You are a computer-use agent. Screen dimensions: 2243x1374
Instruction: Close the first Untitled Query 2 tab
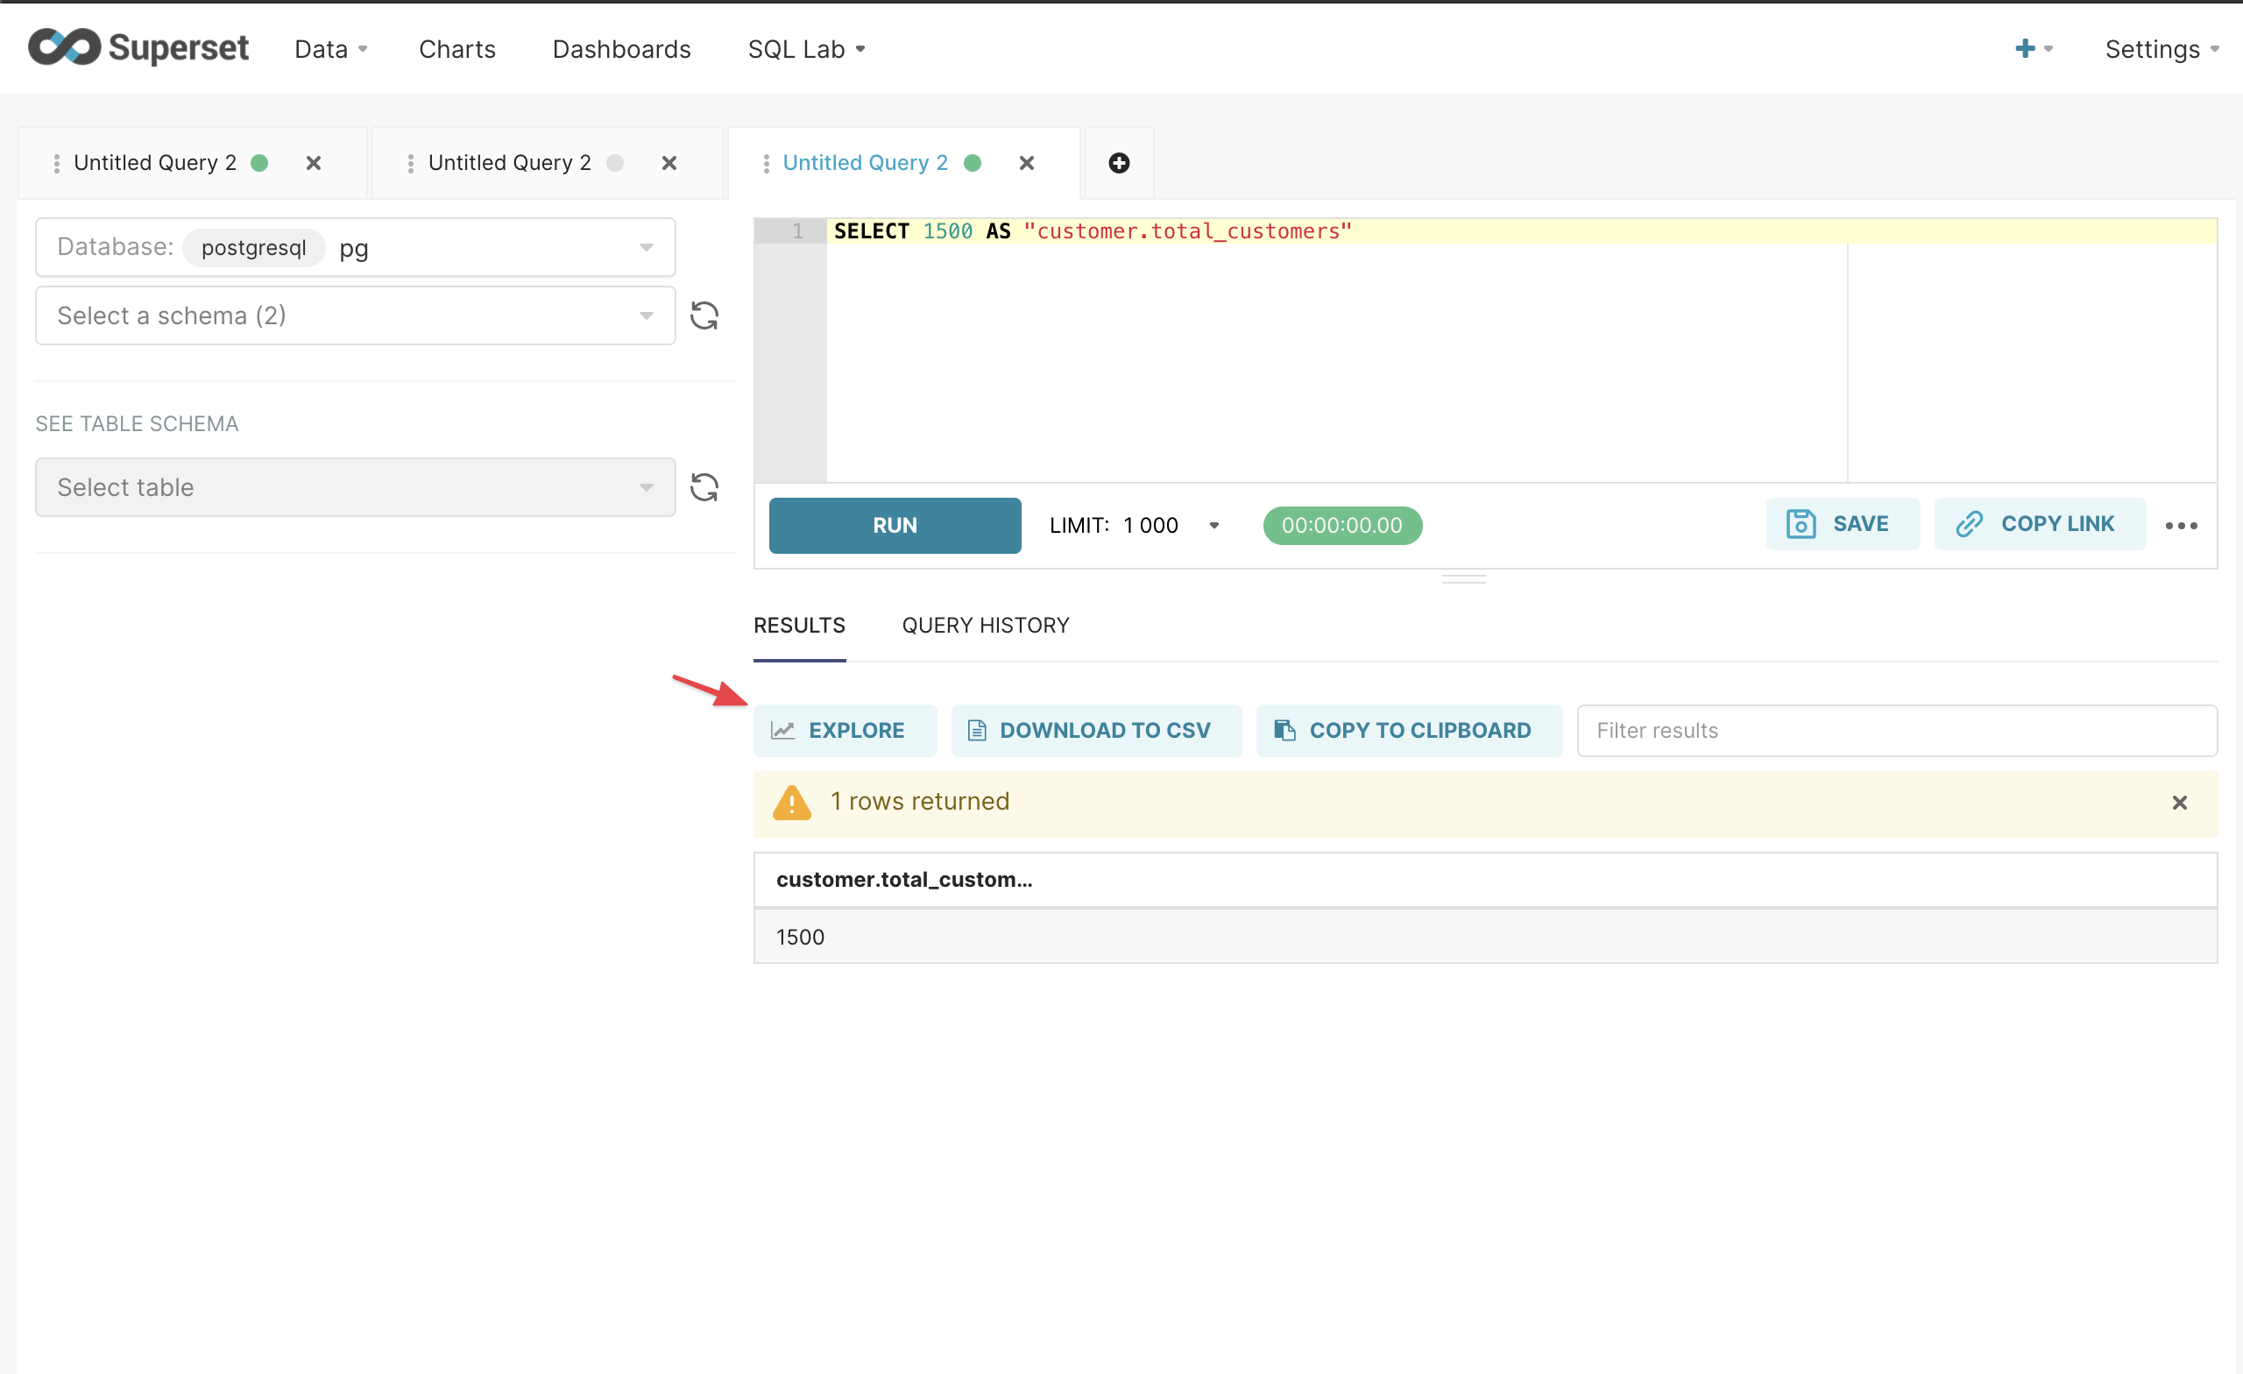pyautogui.click(x=313, y=163)
